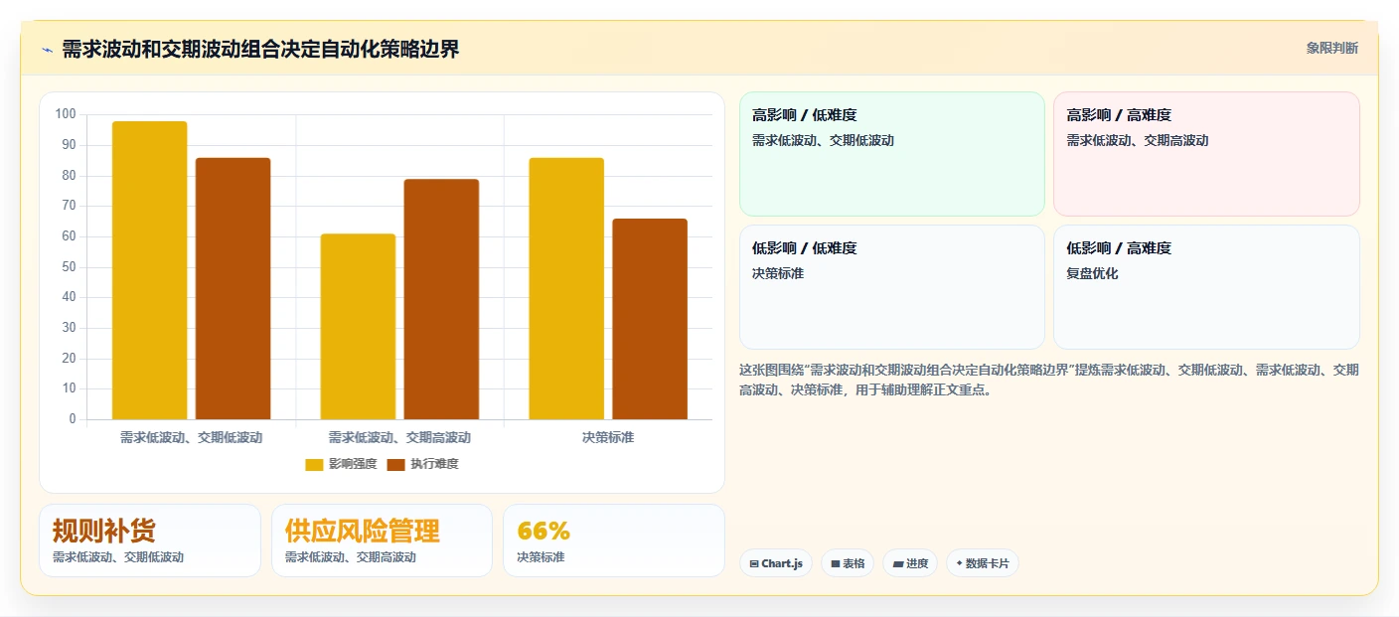Image resolution: width=1399 pixels, height=617 pixels.
Task: Click the 66% 决策标准 data card
Action: tap(614, 540)
